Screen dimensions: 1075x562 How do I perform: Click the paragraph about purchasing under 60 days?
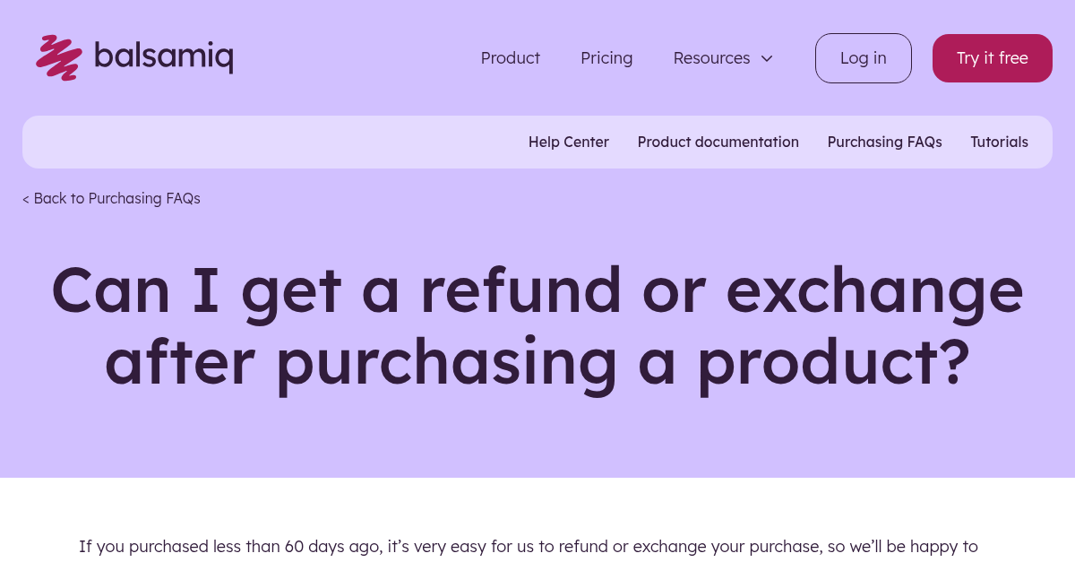529,547
